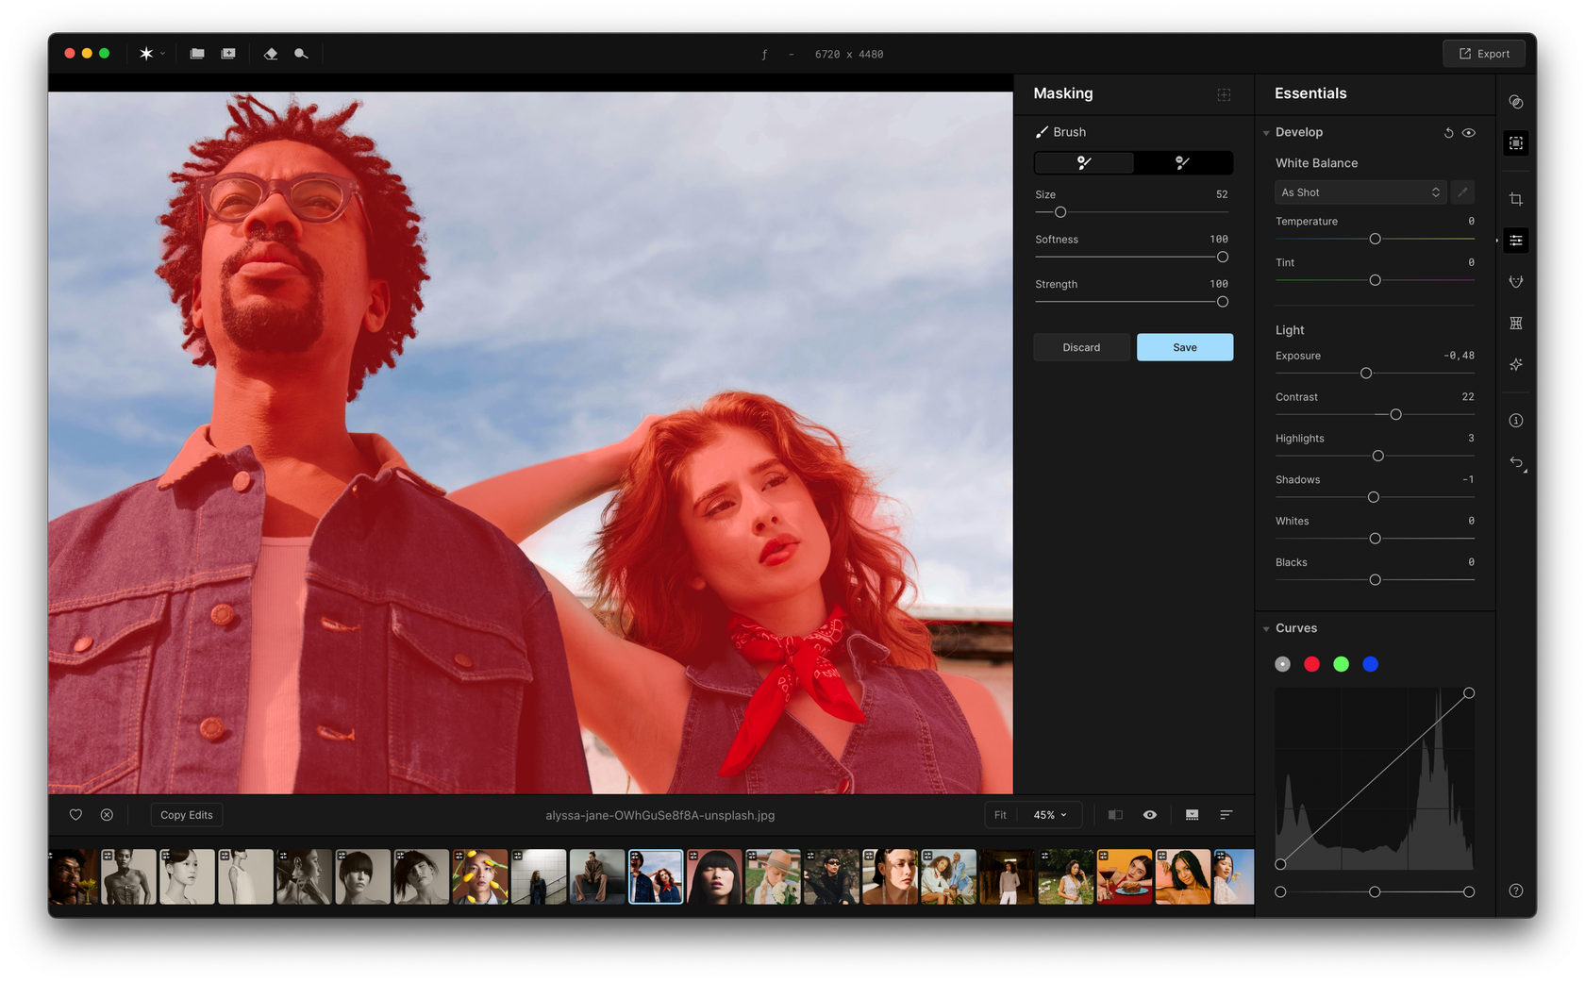Open the As Shot white balance dropdown
1585x982 pixels.
(x=1360, y=191)
